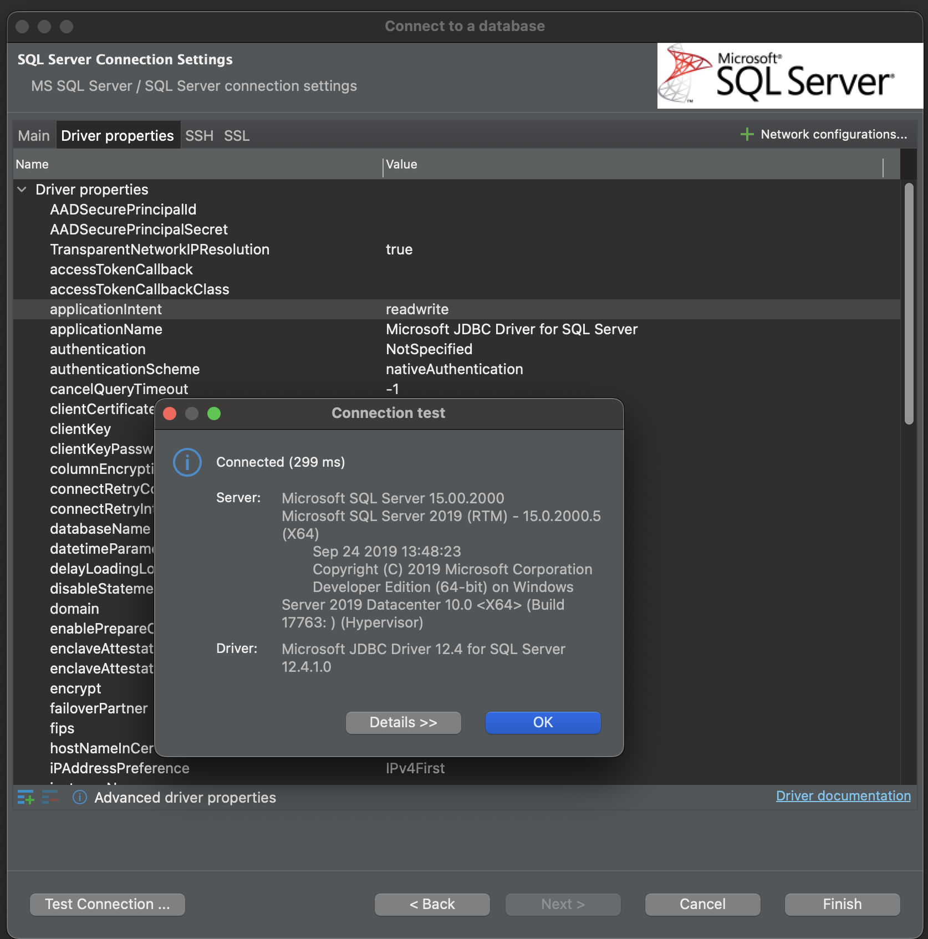Click the green plus for Network configurations

tap(747, 134)
